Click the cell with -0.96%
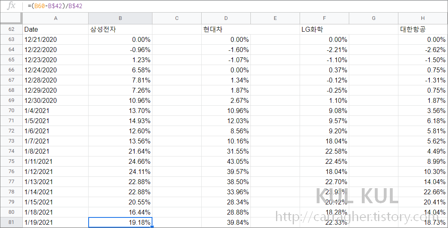 tap(120, 50)
